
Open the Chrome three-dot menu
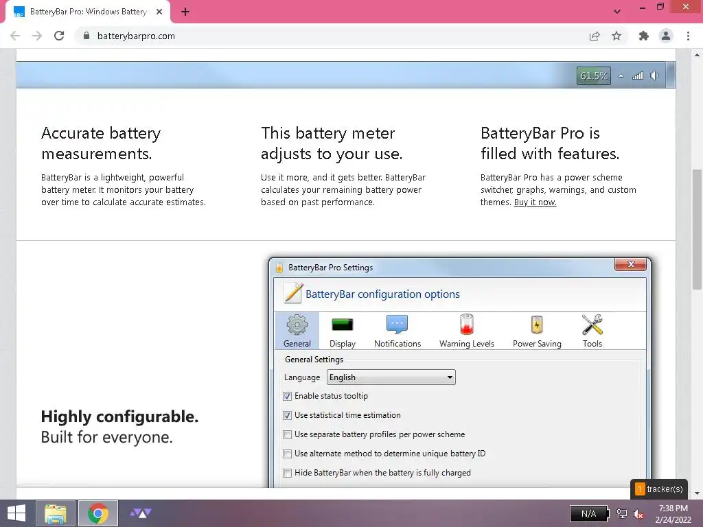coord(688,36)
